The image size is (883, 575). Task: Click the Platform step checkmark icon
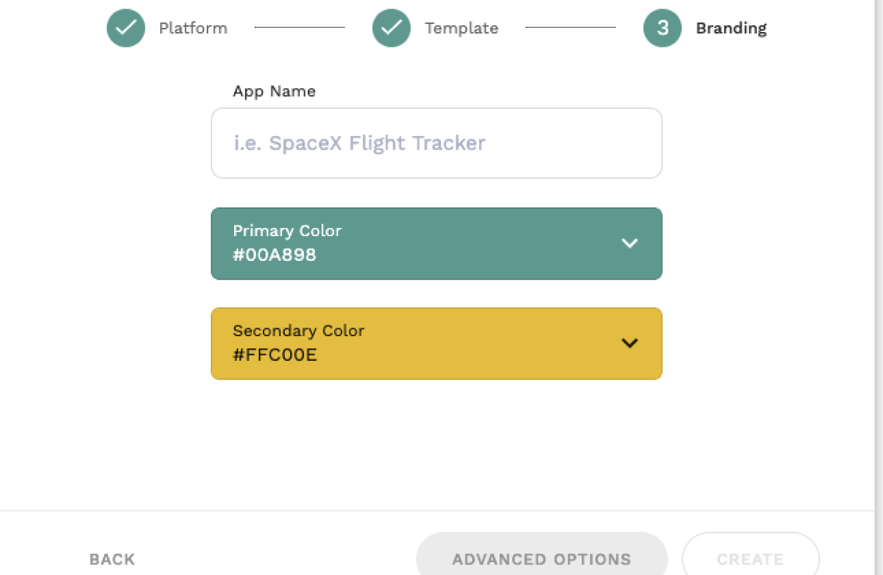click(x=126, y=28)
